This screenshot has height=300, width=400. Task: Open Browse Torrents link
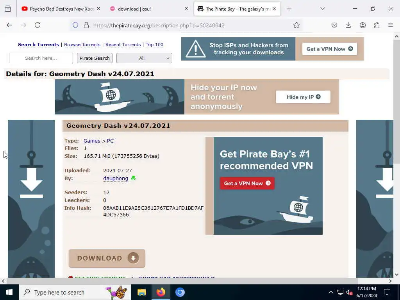click(82, 45)
